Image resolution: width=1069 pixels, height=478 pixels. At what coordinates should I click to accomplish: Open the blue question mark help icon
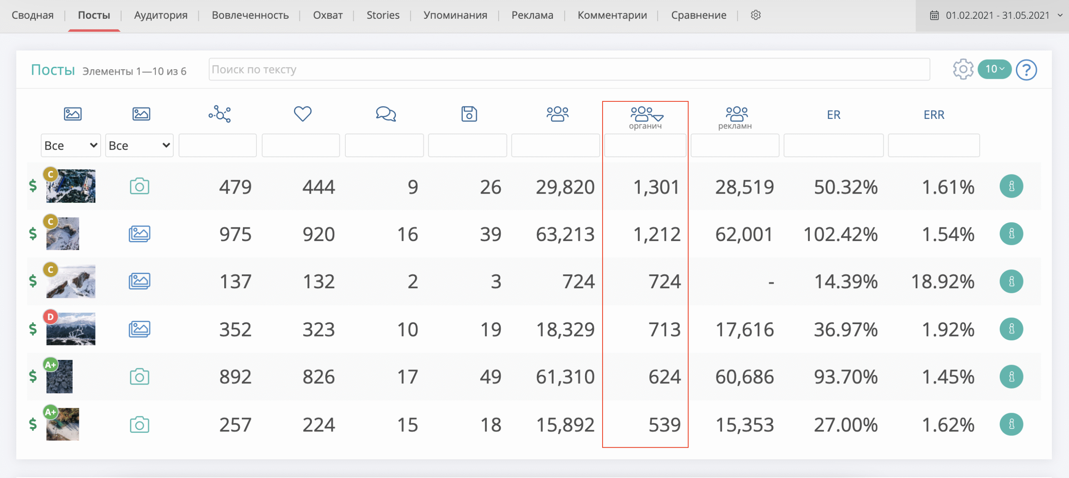pos(1026,70)
